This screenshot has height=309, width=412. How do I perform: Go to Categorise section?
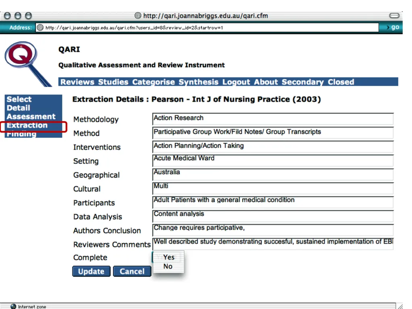[153, 82]
